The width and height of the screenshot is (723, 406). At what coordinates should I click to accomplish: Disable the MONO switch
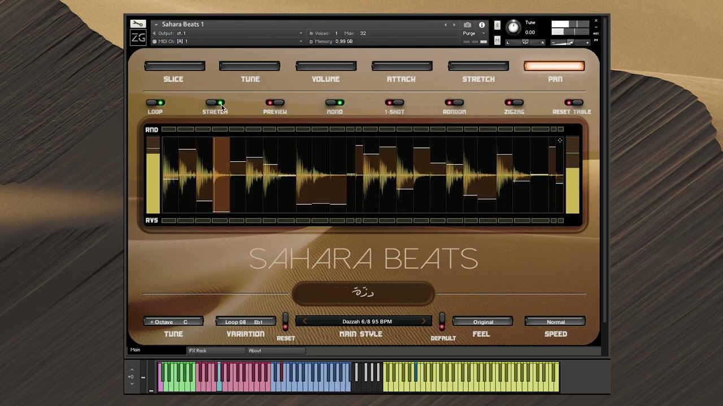click(x=334, y=103)
